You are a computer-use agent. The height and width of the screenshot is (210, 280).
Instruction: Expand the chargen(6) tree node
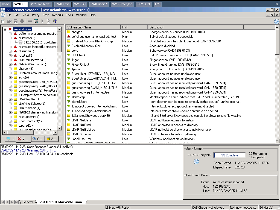10,69
